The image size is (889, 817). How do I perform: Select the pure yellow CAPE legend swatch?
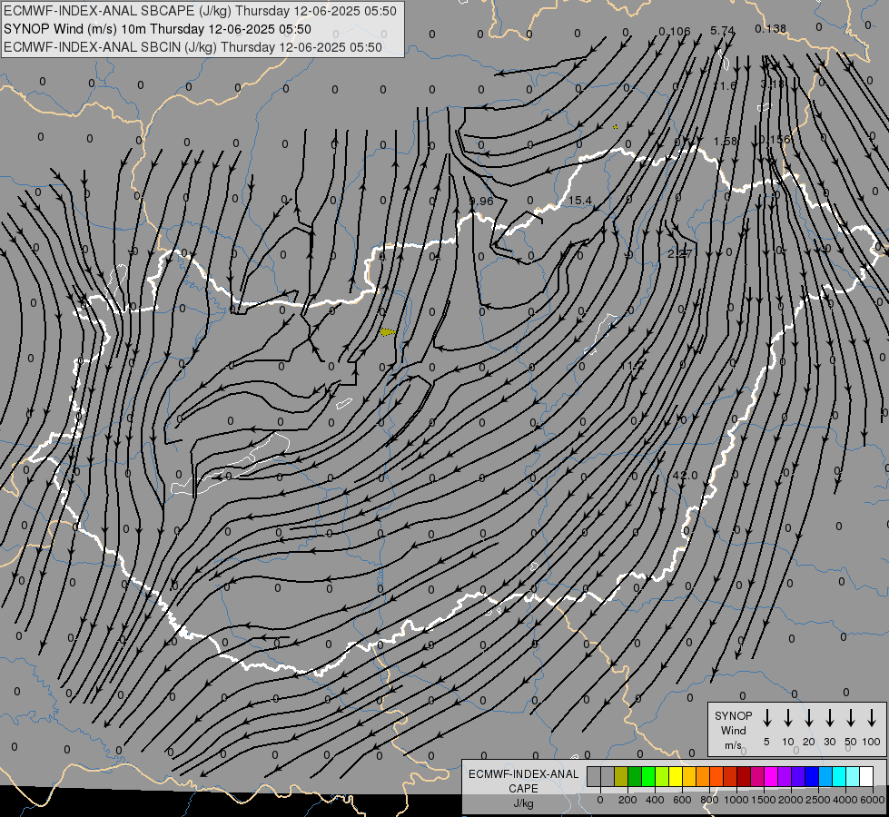[x=676, y=776]
